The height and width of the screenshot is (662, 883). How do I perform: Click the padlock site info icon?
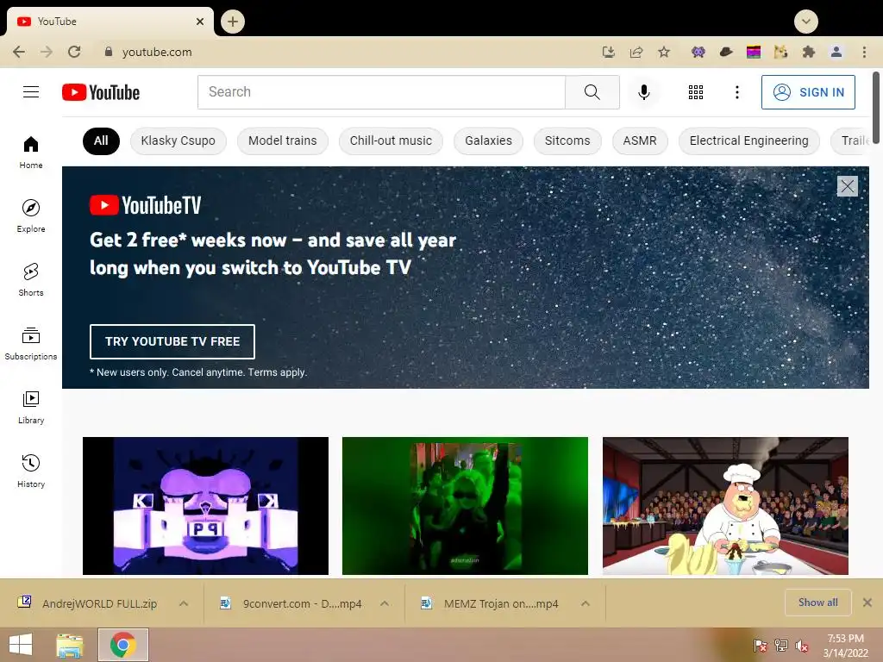(x=108, y=51)
